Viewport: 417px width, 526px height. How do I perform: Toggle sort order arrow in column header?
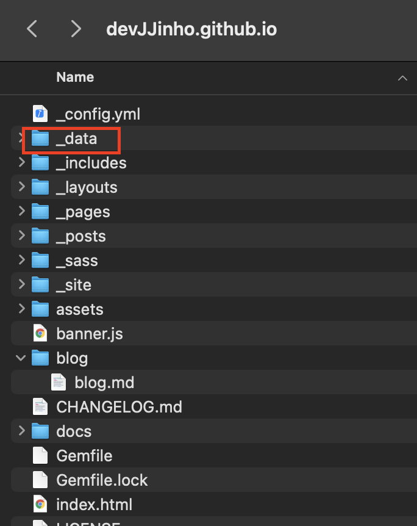pos(402,78)
